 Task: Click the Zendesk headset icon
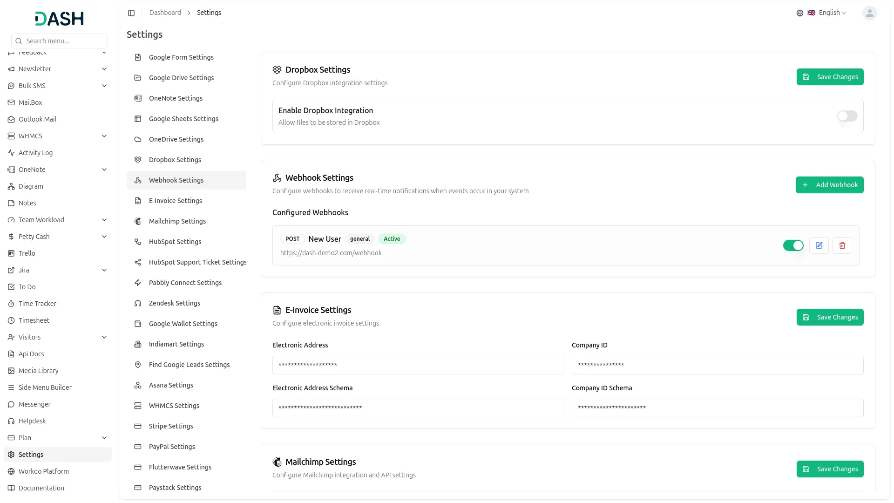click(138, 303)
